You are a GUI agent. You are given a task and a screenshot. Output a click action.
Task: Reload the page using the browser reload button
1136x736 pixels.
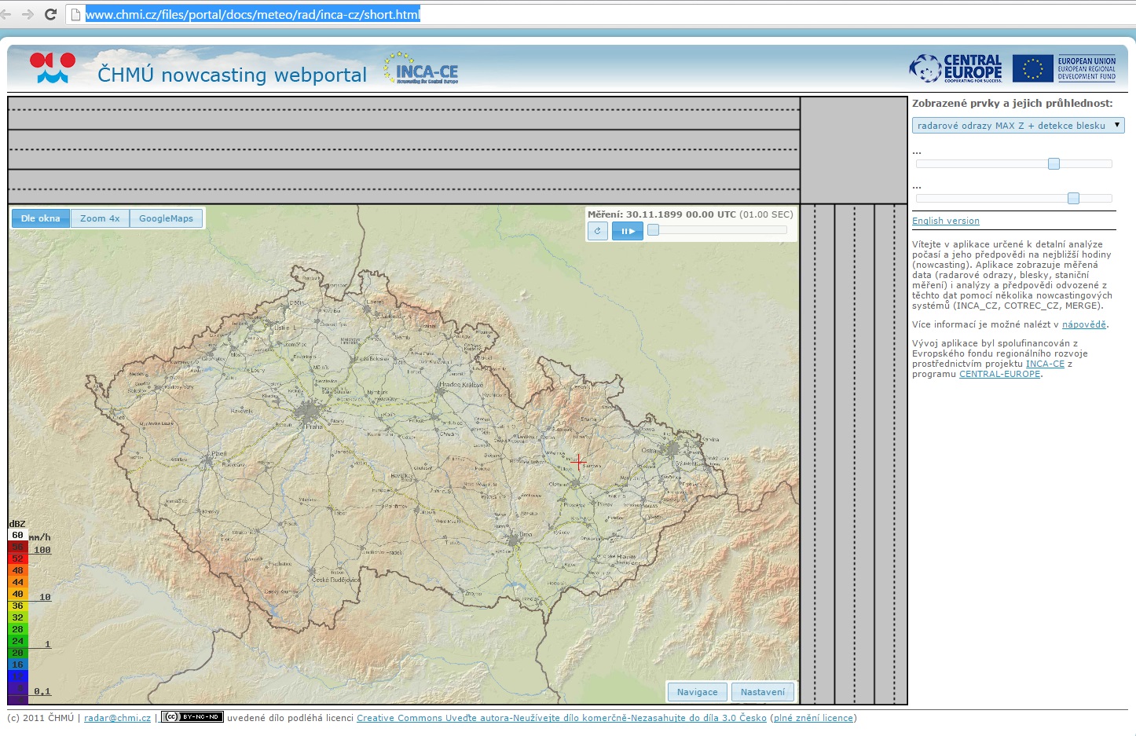[x=51, y=14]
